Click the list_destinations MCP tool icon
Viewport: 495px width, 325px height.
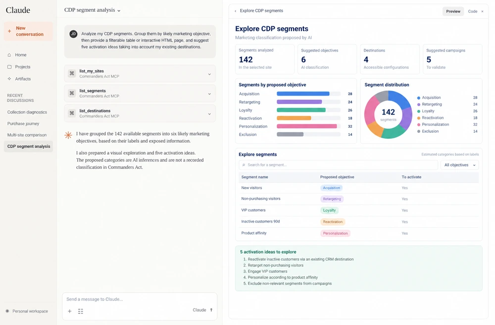72,113
